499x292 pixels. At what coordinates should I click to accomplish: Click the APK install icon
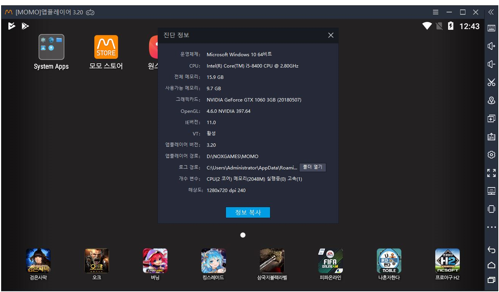click(491, 137)
